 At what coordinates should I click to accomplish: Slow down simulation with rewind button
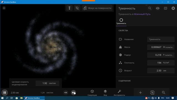pyautogui.click(x=66, y=92)
